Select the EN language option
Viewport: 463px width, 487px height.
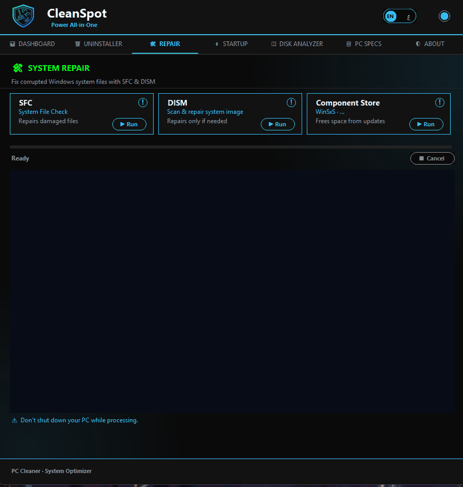391,16
